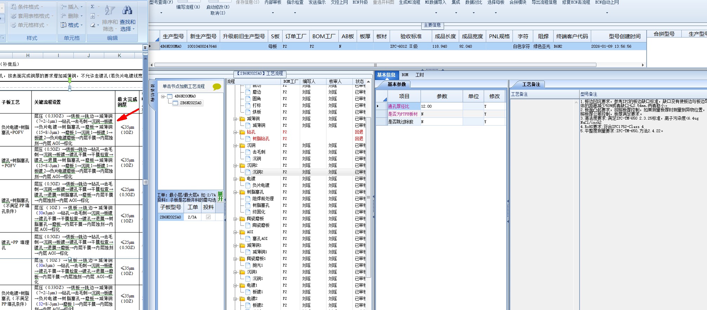
Task: Click the 树脂塞孔 folder icon
Action: click(242, 192)
